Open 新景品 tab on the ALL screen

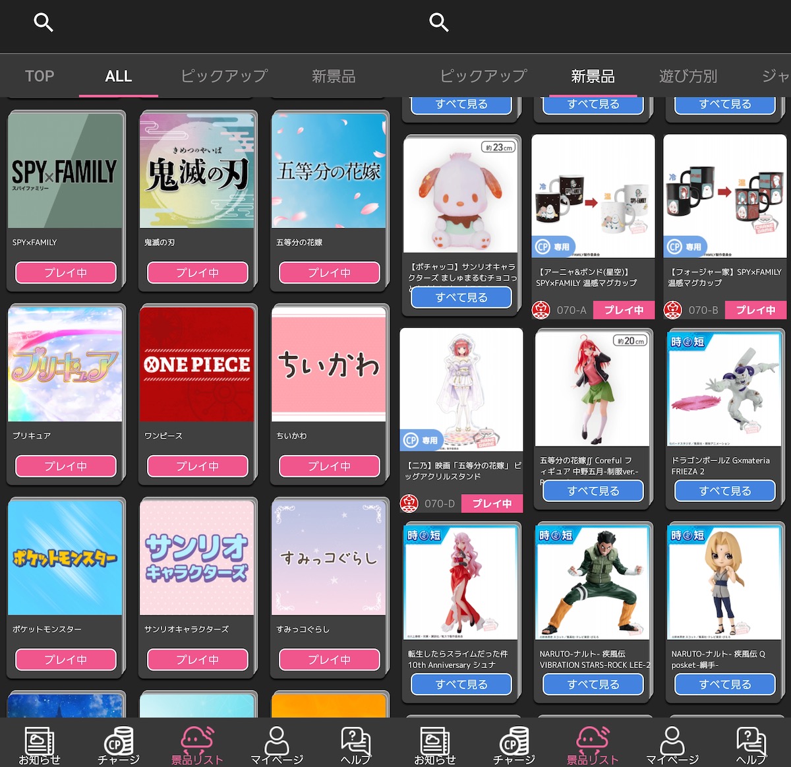pyautogui.click(x=334, y=77)
